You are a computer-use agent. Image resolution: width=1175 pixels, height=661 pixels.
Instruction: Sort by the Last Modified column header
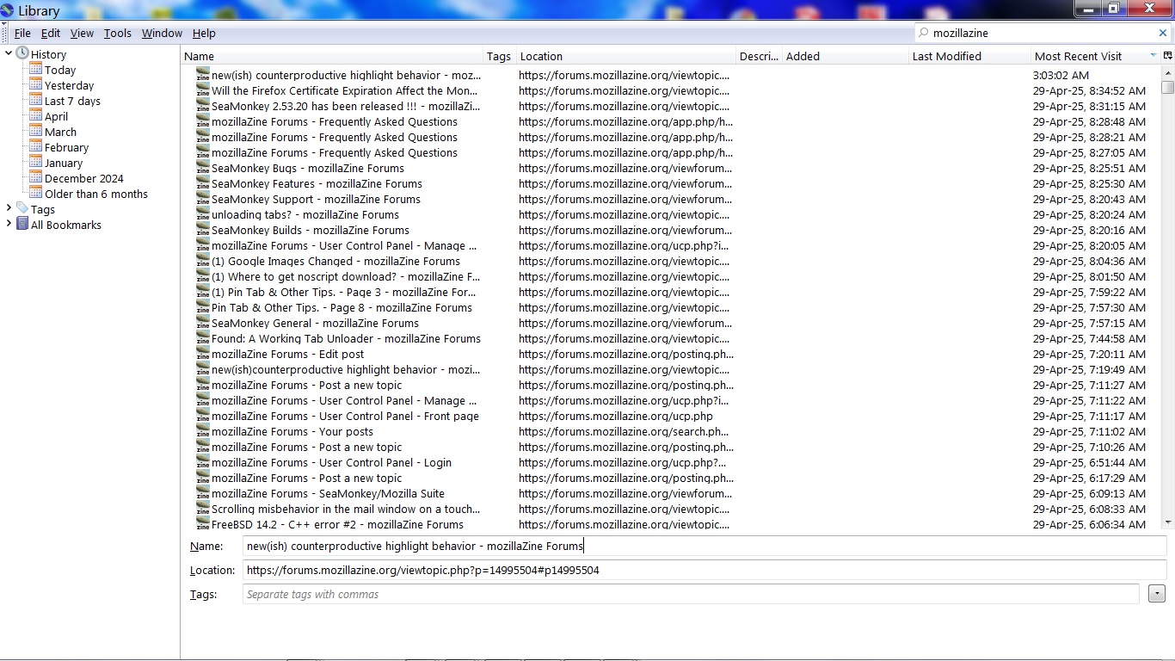coord(969,56)
